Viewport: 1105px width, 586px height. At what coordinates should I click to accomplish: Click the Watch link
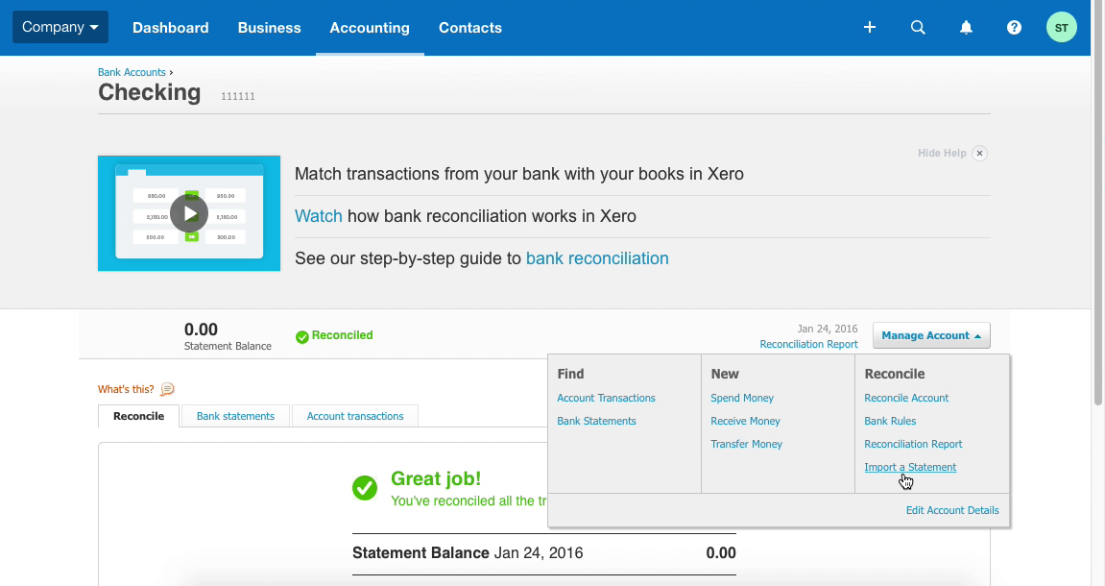coord(319,216)
